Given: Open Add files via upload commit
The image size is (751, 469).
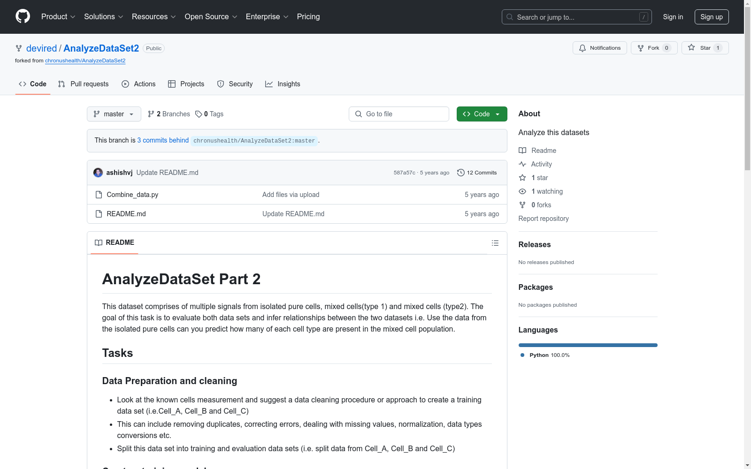Looking at the screenshot, I should [x=291, y=195].
